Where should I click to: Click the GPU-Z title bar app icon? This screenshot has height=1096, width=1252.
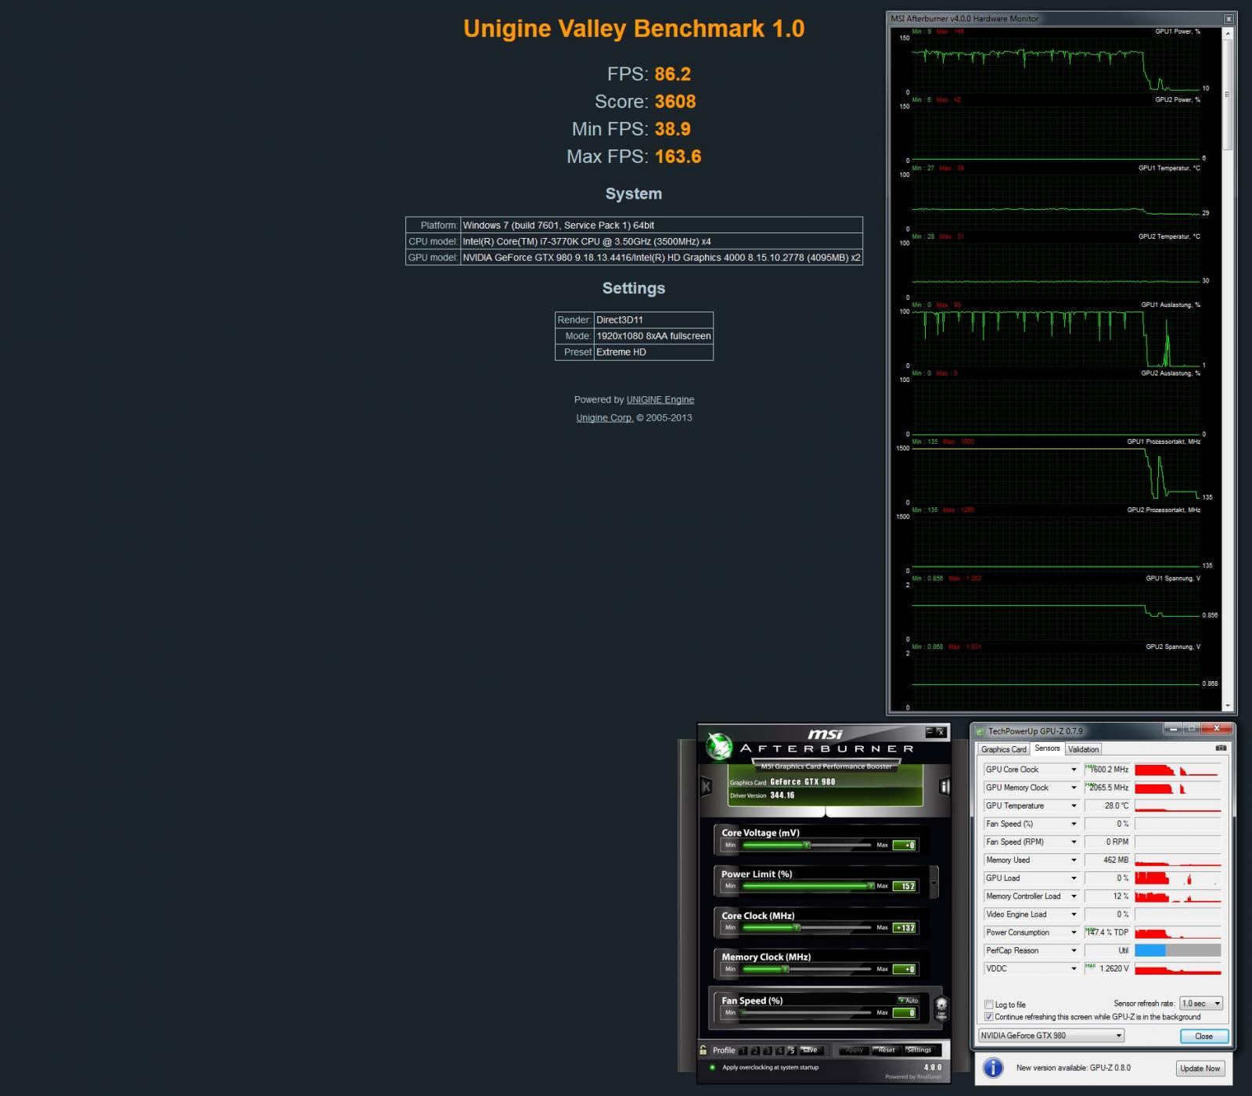tap(980, 731)
